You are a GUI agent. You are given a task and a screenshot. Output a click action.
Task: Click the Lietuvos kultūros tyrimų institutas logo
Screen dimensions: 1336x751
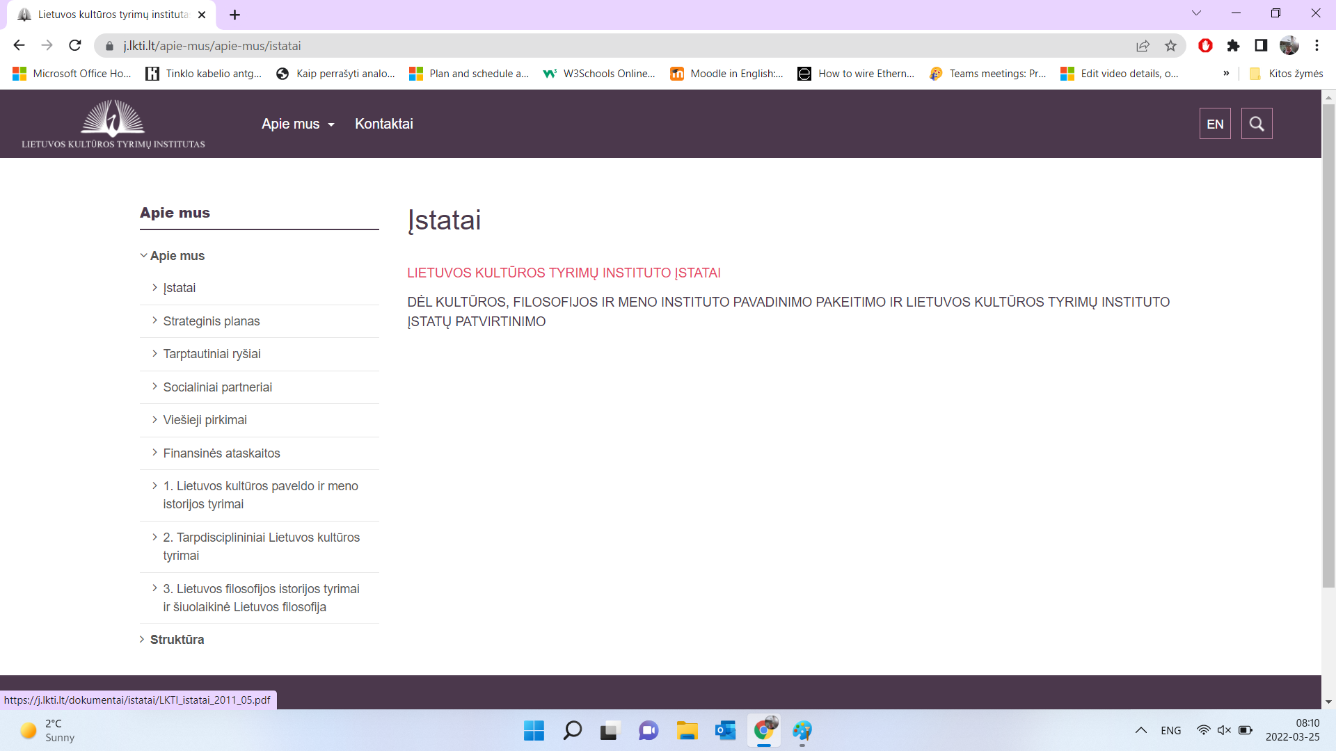pyautogui.click(x=113, y=124)
